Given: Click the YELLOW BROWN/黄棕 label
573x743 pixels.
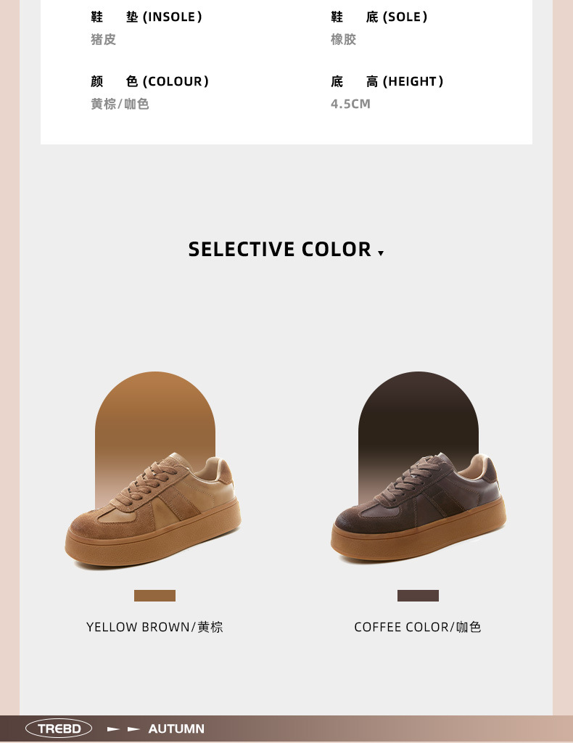Looking at the screenshot, I should pos(154,627).
